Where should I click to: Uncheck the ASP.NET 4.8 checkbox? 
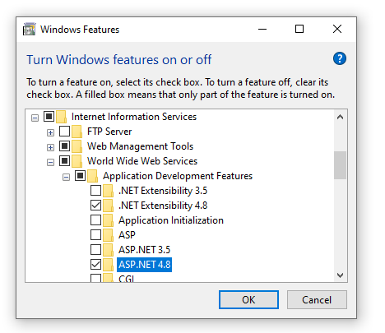point(95,265)
